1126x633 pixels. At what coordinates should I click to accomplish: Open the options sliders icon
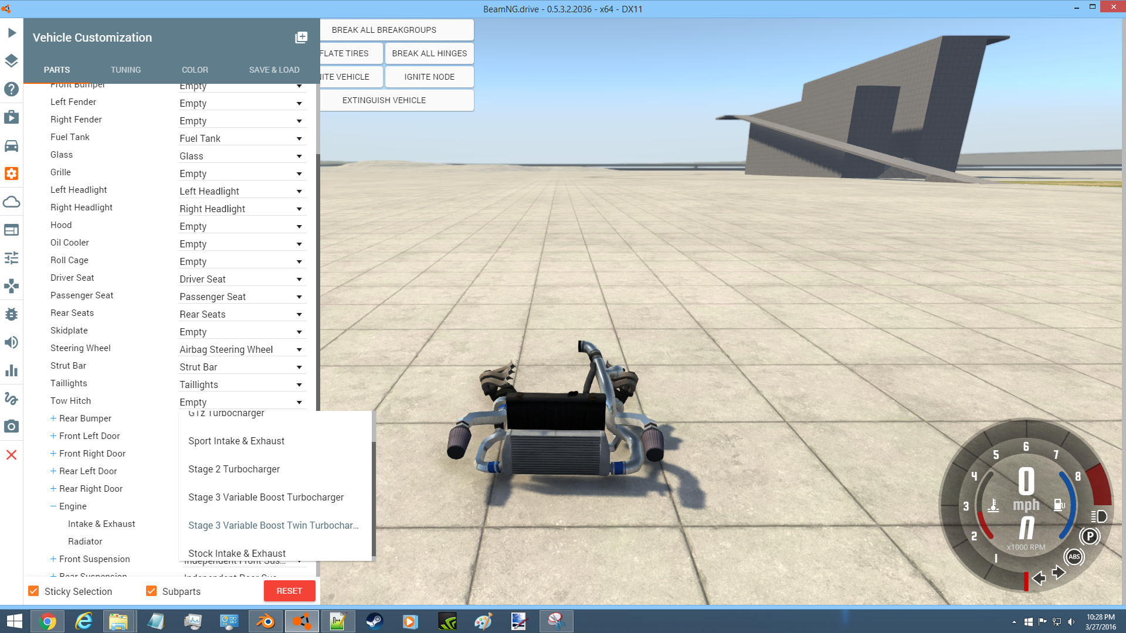click(x=12, y=258)
